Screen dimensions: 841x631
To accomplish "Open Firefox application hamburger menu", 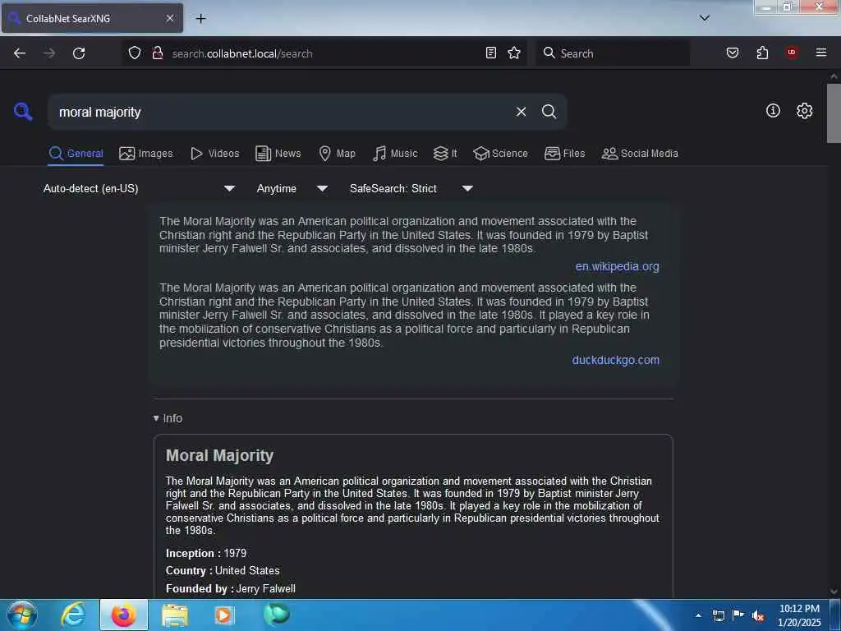I will (x=821, y=53).
